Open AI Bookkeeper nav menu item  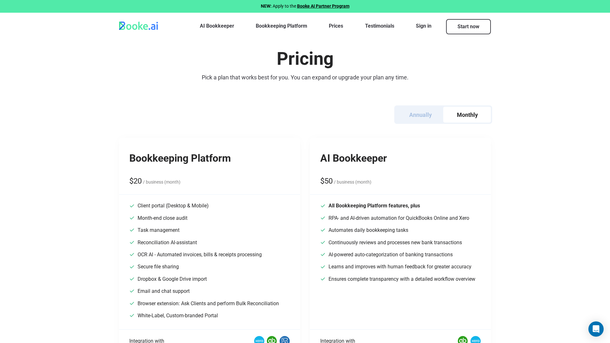[x=217, y=26]
